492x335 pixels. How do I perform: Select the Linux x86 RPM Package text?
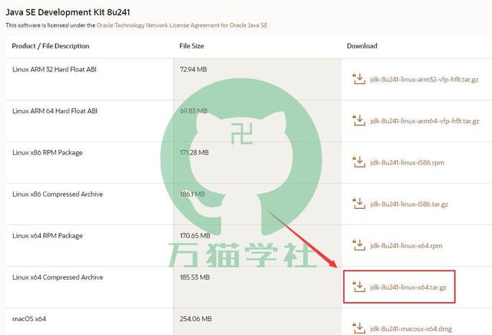click(x=48, y=153)
